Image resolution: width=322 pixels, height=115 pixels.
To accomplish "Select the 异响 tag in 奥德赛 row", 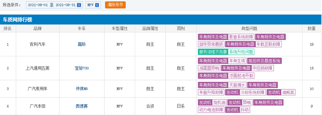I will [247, 102].
